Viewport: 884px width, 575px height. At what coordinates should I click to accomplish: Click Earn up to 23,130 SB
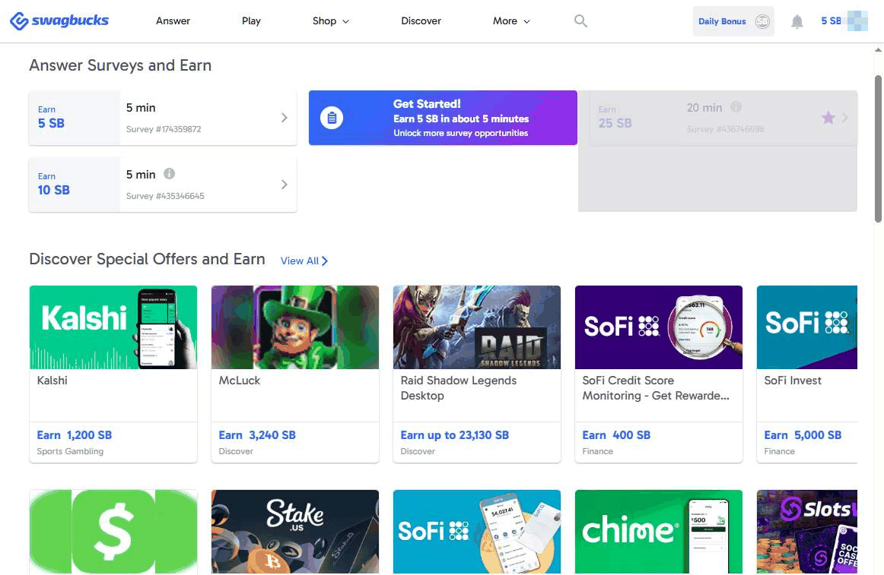454,434
